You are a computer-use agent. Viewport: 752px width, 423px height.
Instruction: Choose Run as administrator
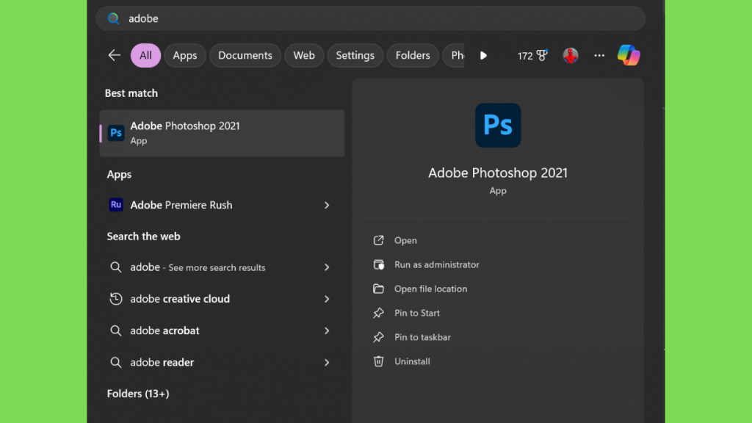[x=437, y=264]
